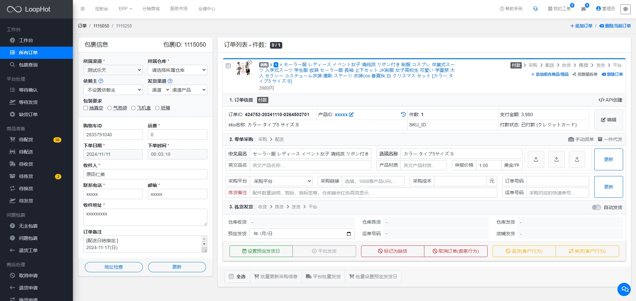Open the ERP menu dropdown

[125, 9]
